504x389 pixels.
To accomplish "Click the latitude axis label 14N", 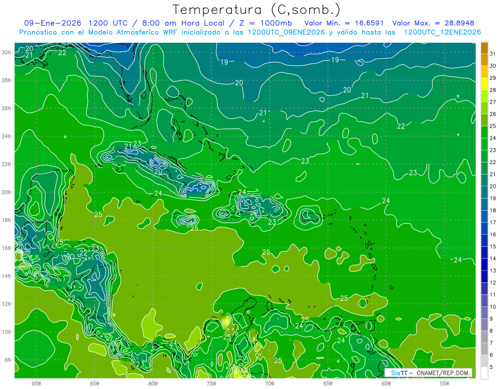I will point(6,276).
